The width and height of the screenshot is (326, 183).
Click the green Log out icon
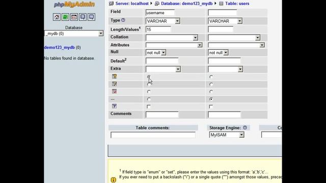(x=65, y=17)
